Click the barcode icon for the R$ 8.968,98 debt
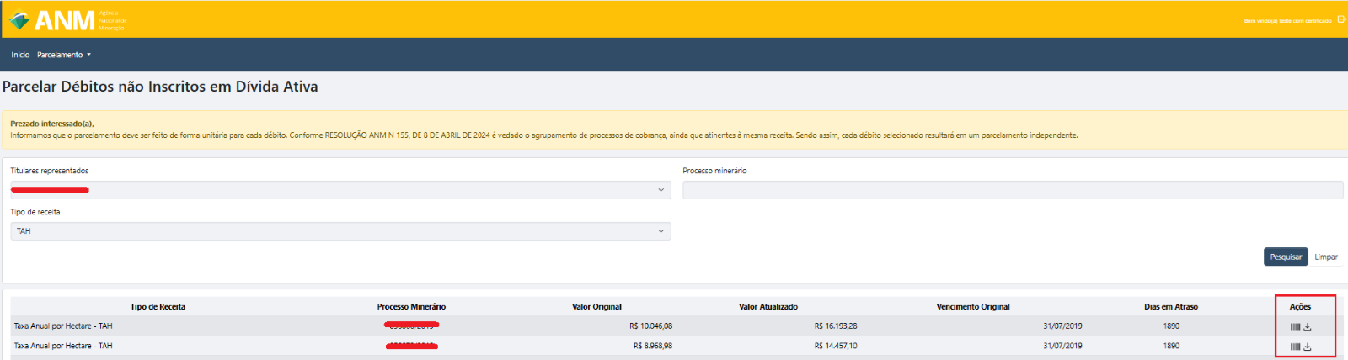 click(1295, 347)
